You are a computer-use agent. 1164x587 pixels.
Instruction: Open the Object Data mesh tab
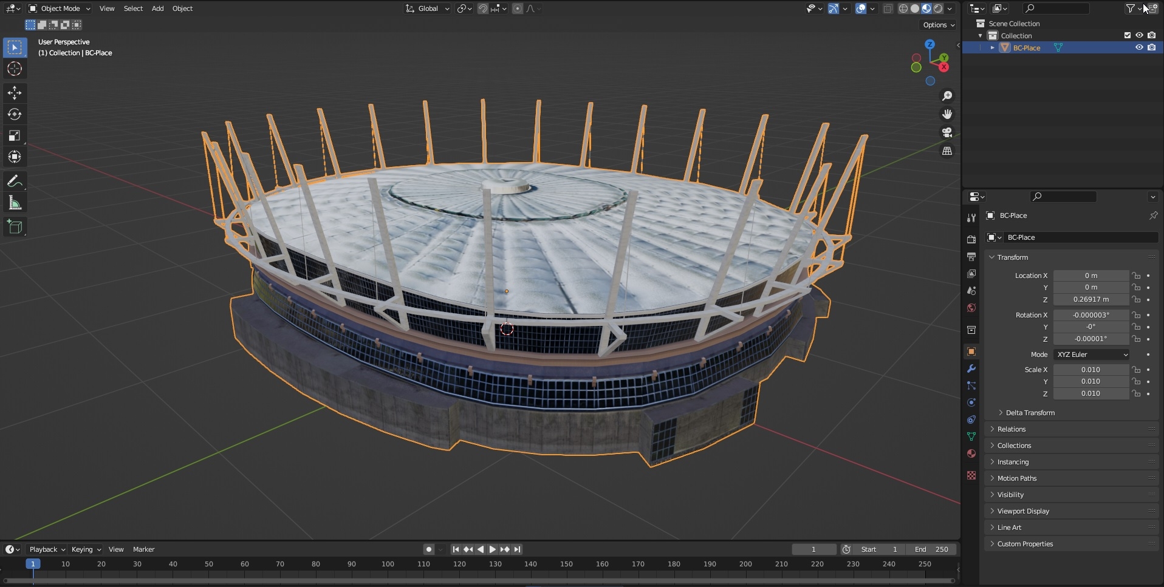(971, 436)
